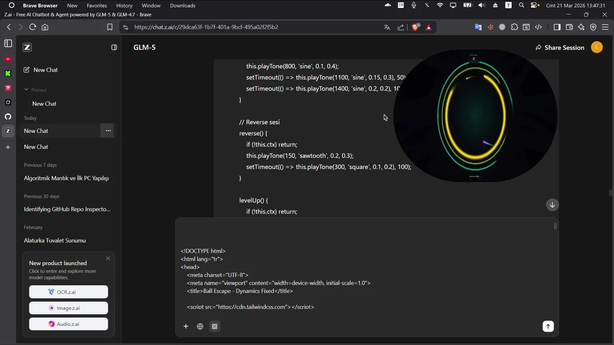Open the chat options three-dot button
This screenshot has width=614, height=345.
coord(108,131)
